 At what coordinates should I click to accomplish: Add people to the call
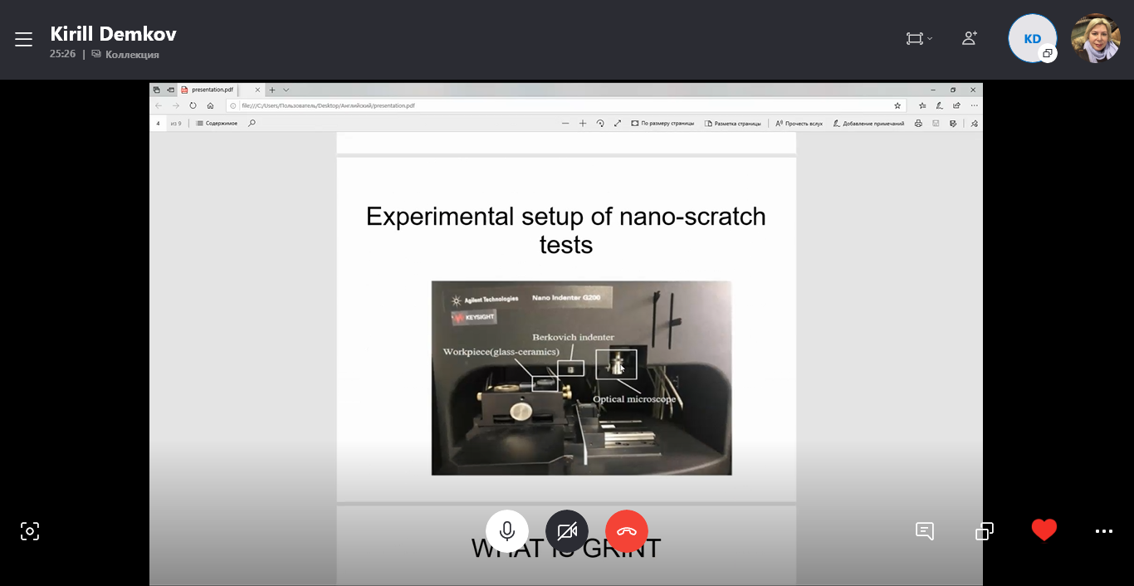969,38
